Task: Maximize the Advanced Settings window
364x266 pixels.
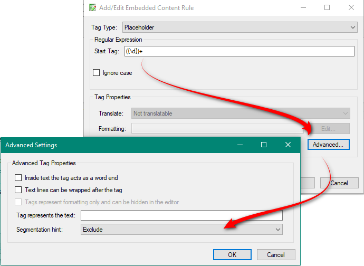Action: point(264,145)
